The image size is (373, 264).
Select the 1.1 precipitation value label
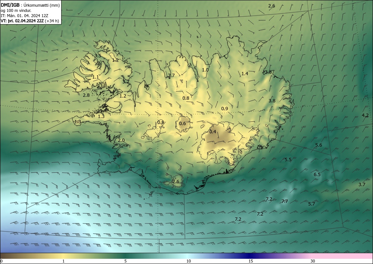tap(95, 77)
